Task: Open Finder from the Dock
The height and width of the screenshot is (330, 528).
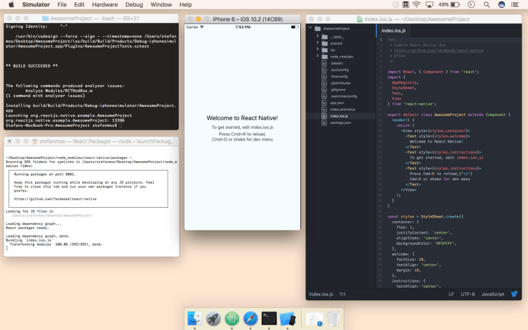Action: pos(195,318)
